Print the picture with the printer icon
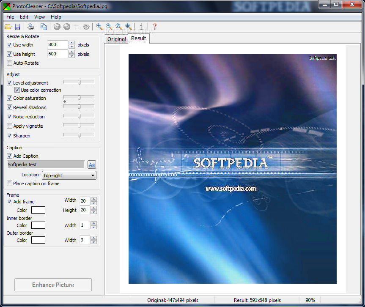 31,27
